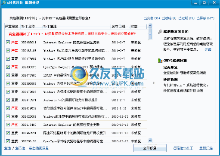Click the magnifier app icon in title bar

tap(3, 3)
